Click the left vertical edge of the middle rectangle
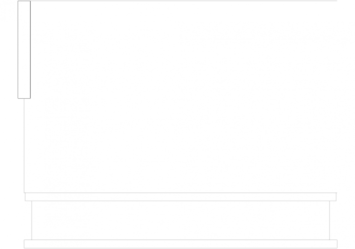355x249 pixels. pos(32,220)
